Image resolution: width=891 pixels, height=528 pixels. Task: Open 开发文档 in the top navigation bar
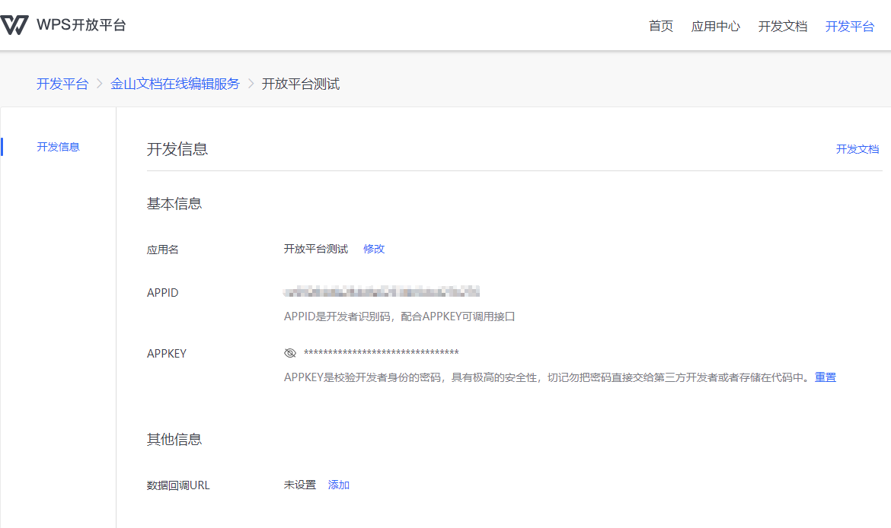coord(782,27)
